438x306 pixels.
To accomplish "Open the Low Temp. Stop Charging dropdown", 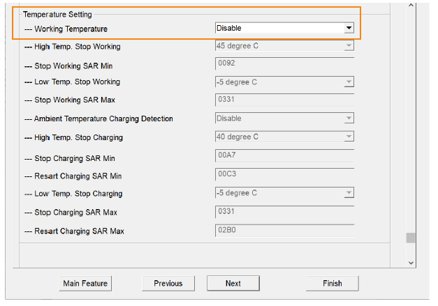I will (x=349, y=193).
